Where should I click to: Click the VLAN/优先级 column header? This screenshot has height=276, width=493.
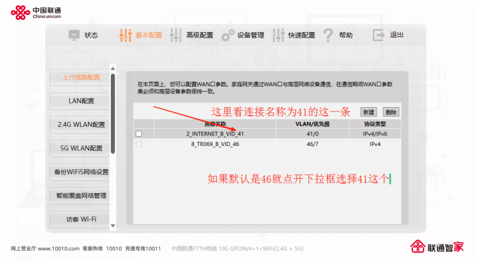point(312,124)
